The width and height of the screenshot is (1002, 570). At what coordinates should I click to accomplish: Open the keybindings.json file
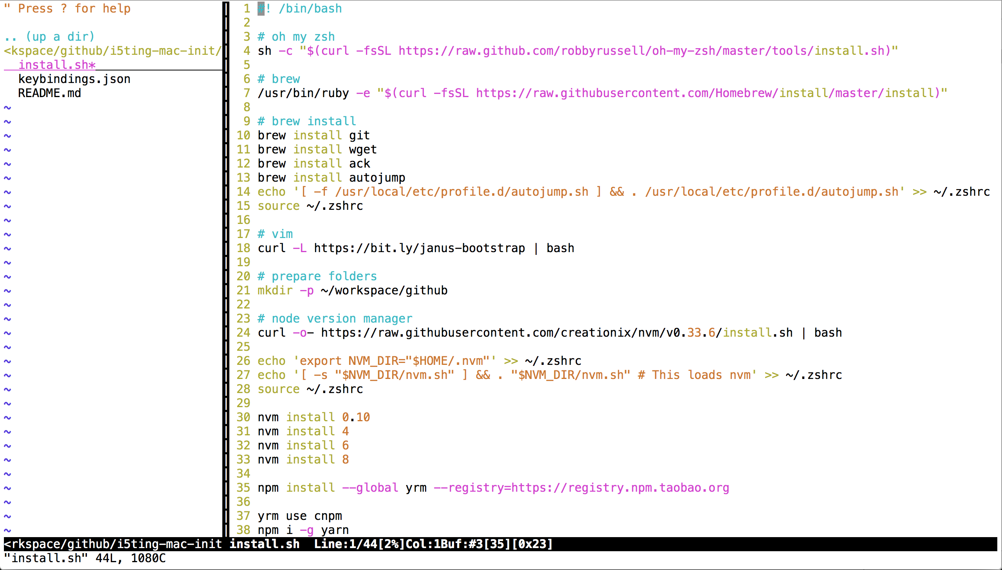(74, 79)
